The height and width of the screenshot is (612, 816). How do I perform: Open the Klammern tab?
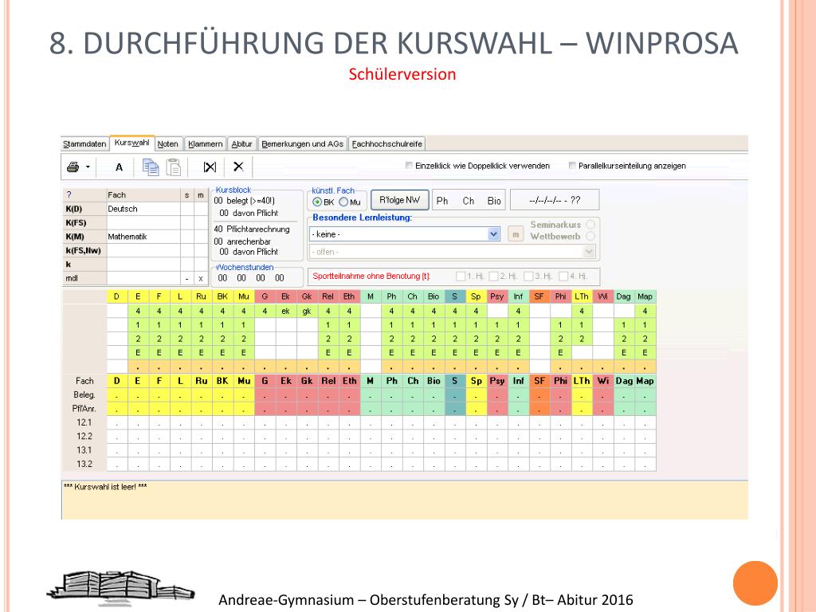pos(205,144)
